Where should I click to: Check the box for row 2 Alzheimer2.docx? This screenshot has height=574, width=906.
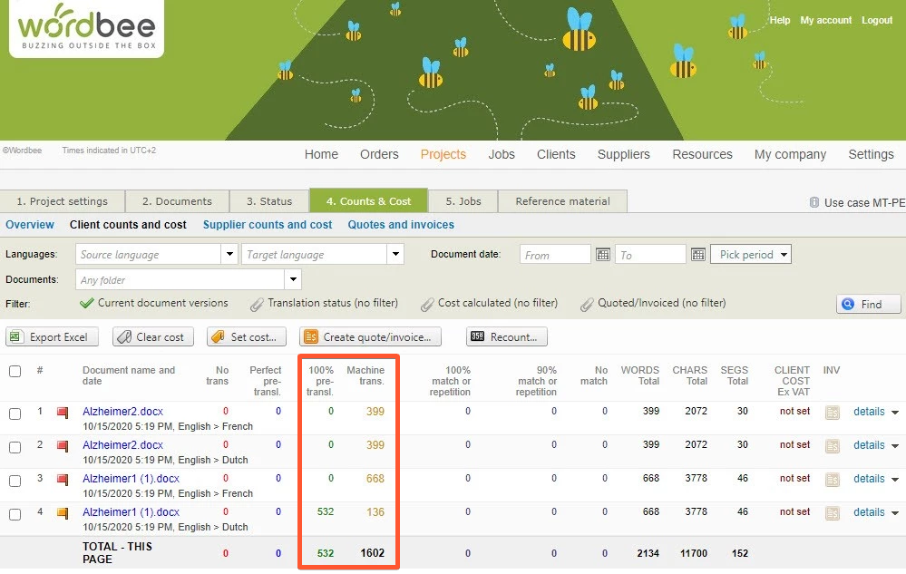[x=15, y=446]
